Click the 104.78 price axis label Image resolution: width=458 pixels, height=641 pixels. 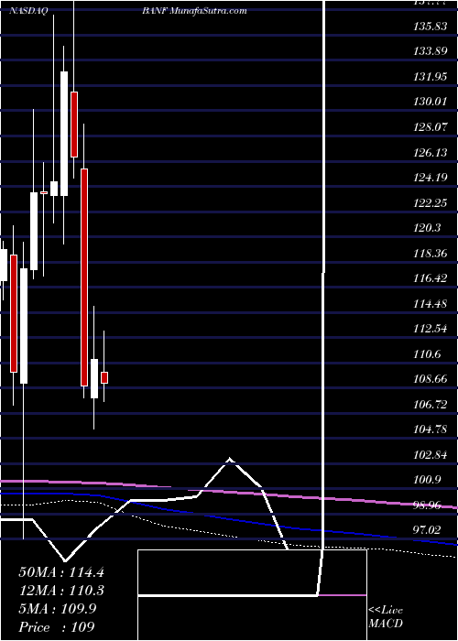pos(430,429)
